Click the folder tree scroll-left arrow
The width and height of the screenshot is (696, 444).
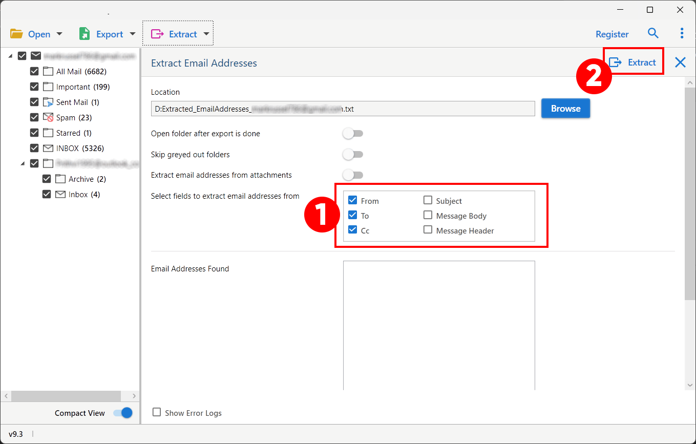pyautogui.click(x=5, y=396)
